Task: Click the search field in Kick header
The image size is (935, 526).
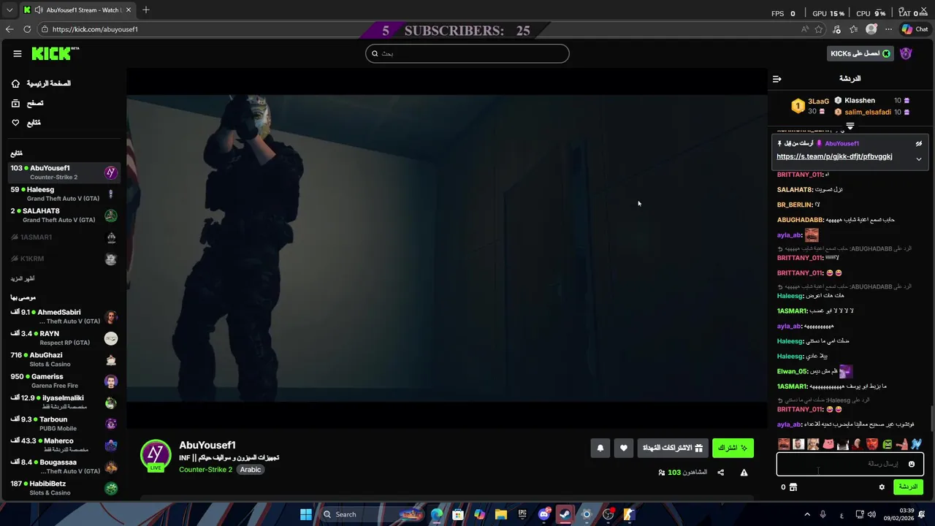Action: click(467, 53)
